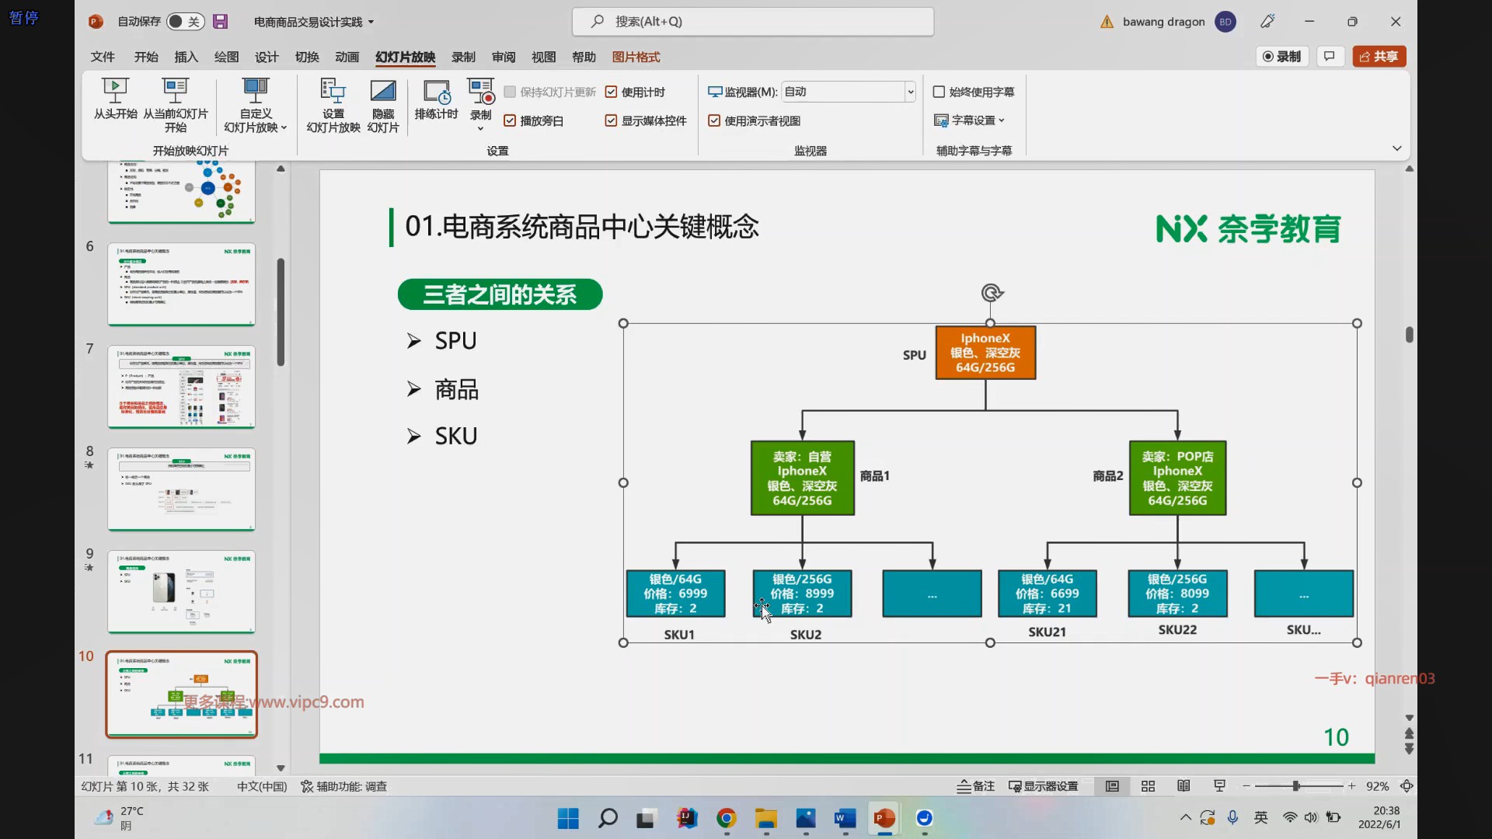The height and width of the screenshot is (839, 1492).
Task: Open the Insert ribbon tab
Action: pos(186,57)
